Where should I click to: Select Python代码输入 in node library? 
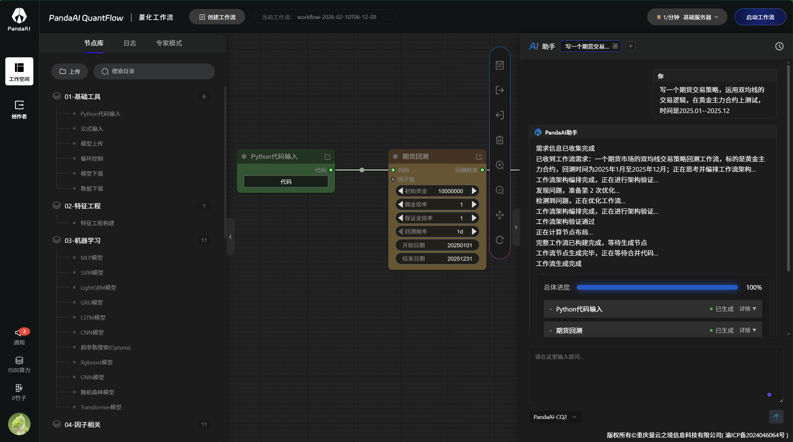pos(101,114)
